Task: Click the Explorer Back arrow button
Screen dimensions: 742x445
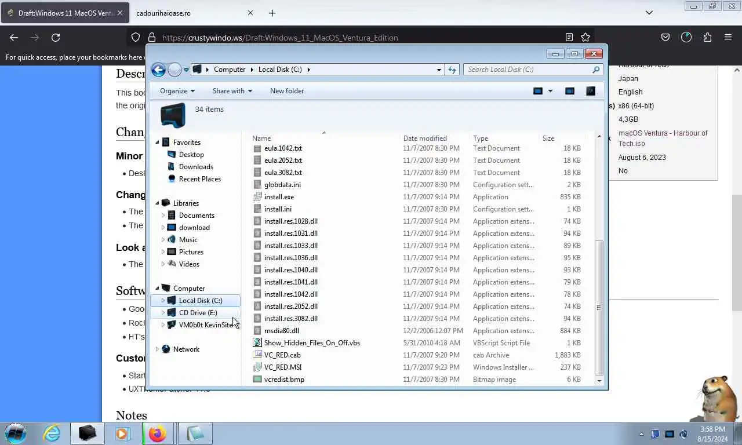Action: tap(158, 70)
